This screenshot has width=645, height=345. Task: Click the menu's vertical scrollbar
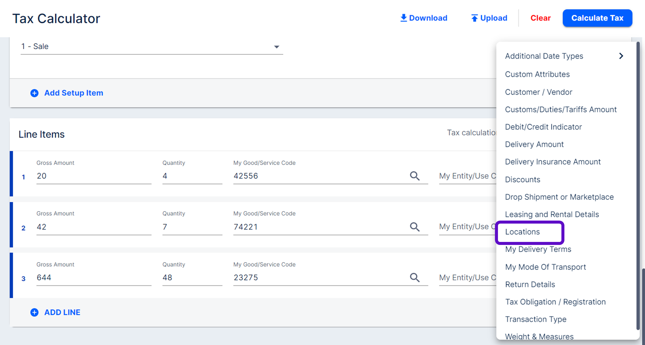[638, 180]
